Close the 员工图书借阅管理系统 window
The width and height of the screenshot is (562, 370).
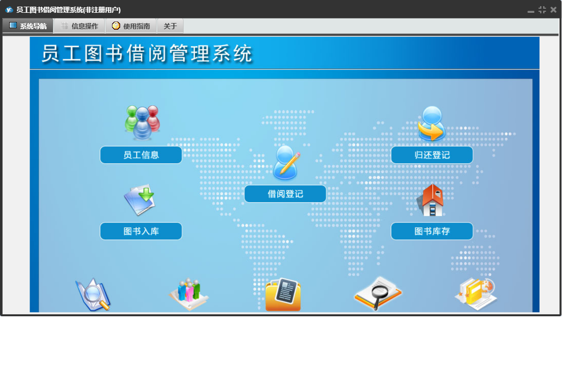coord(553,10)
